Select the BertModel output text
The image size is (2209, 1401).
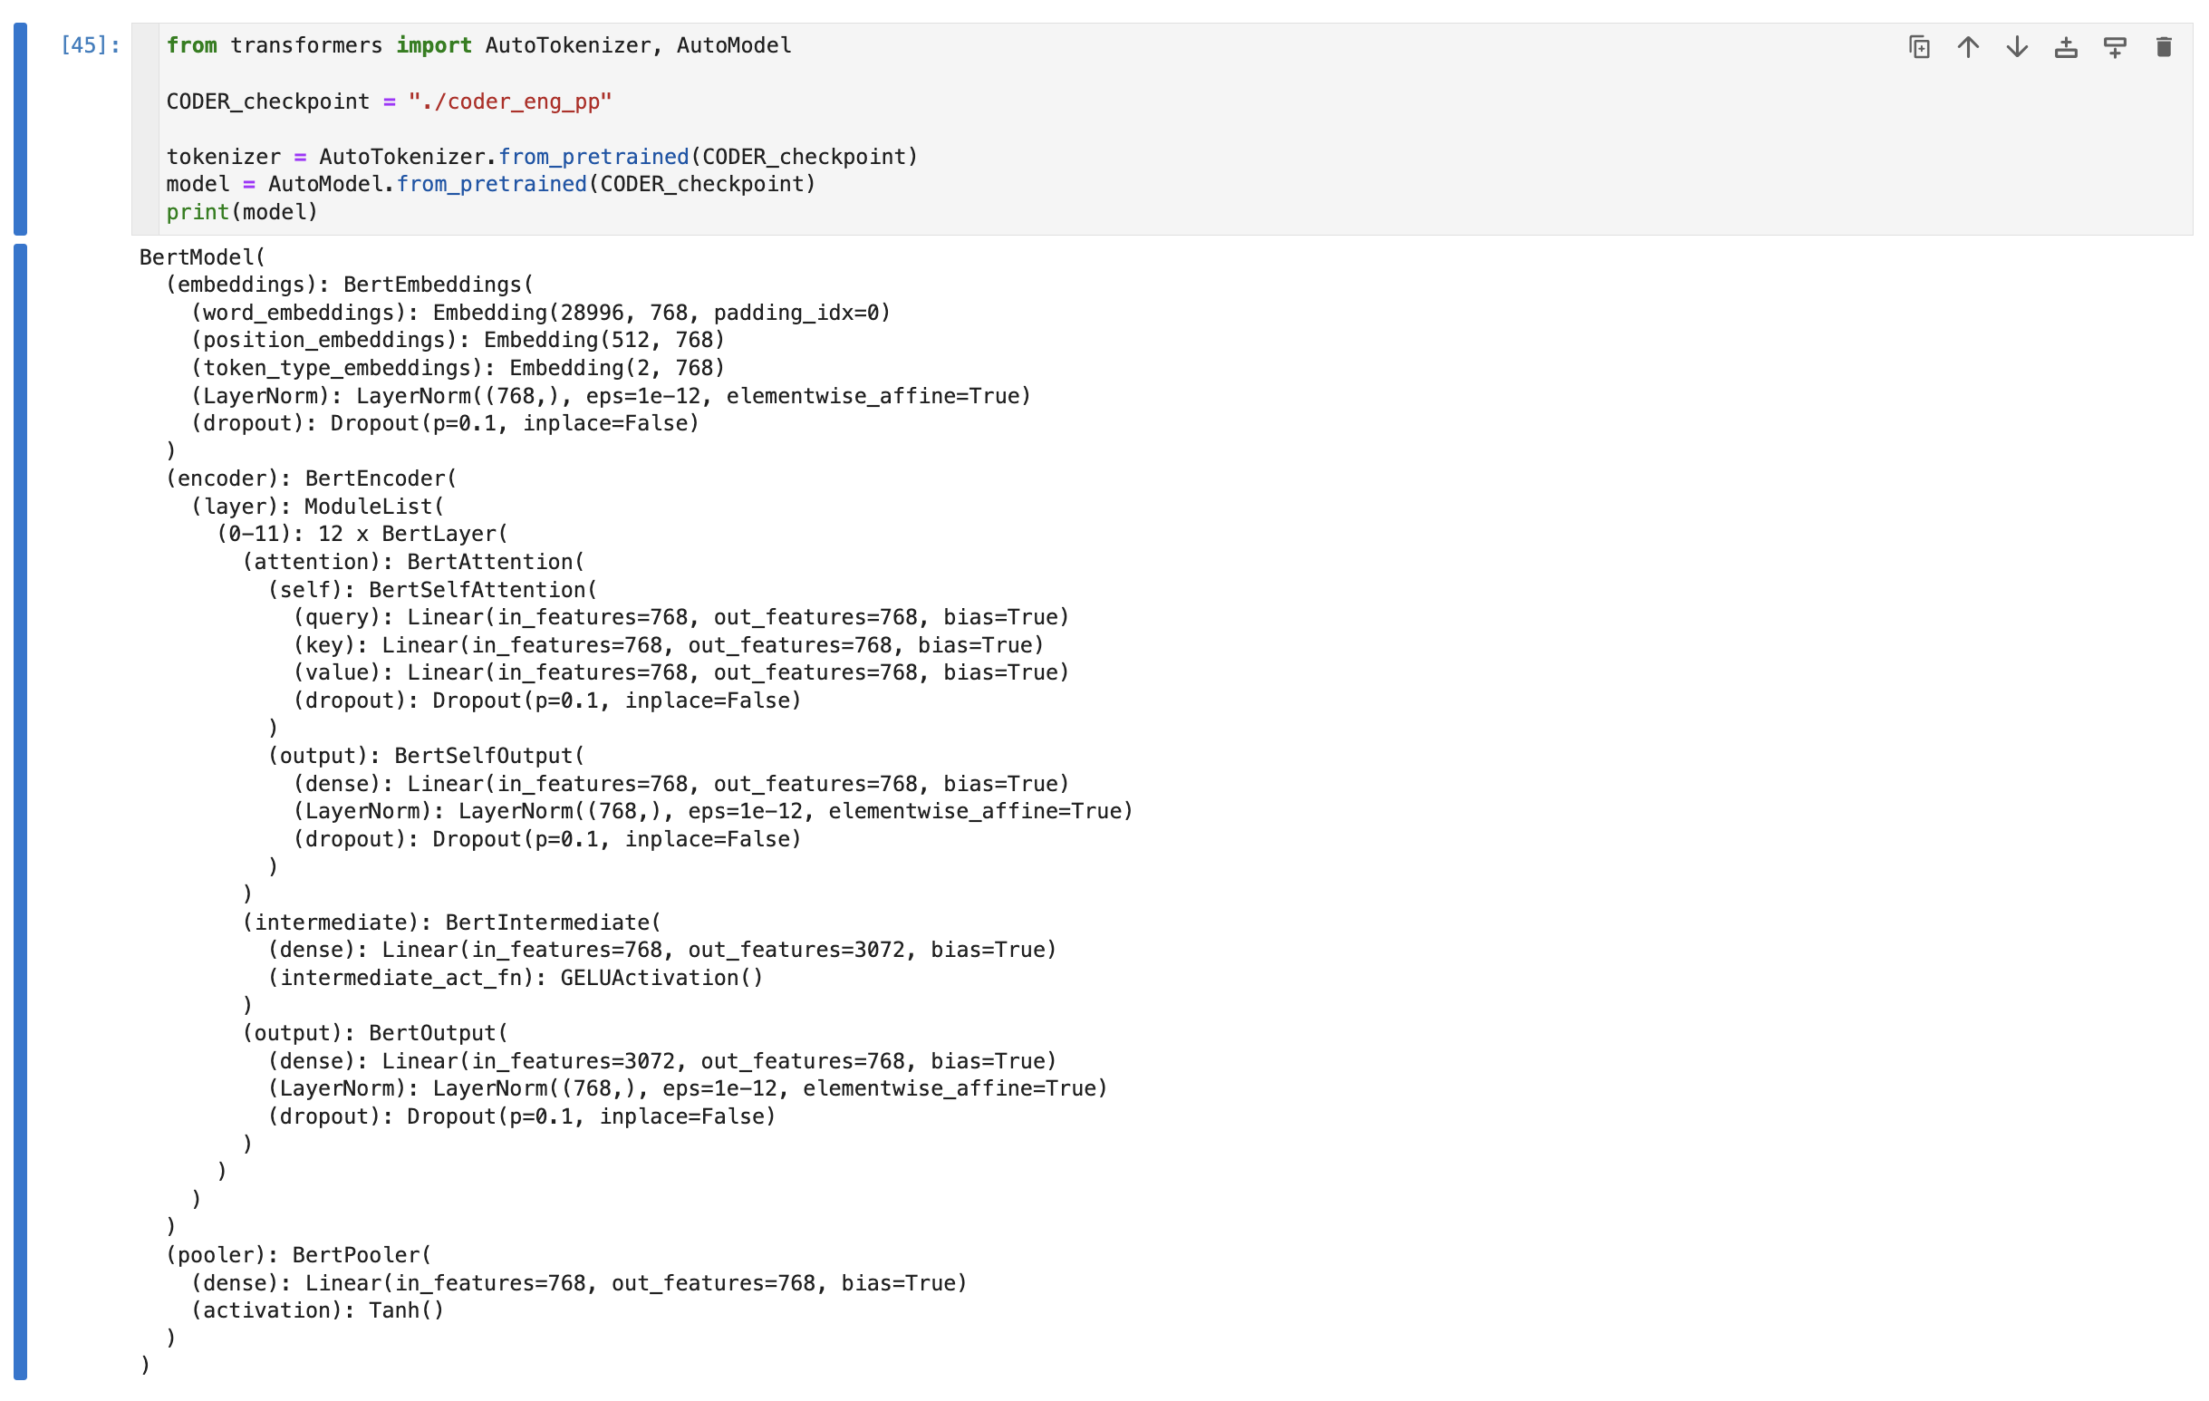click(x=200, y=256)
